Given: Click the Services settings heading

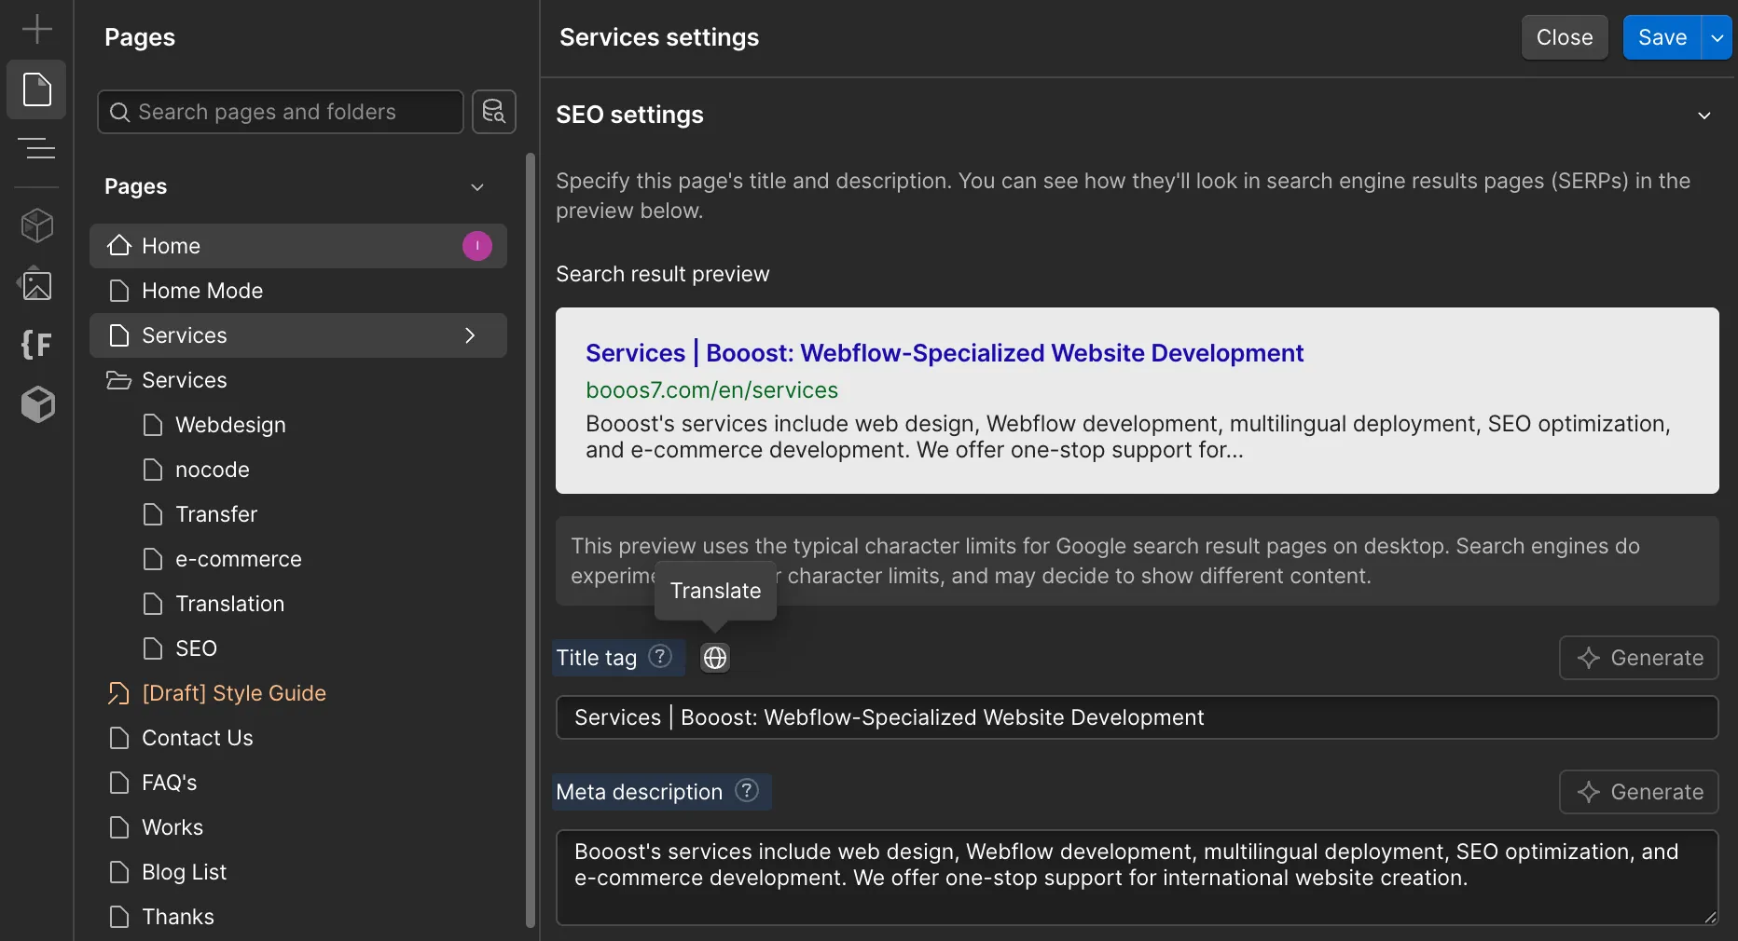Looking at the screenshot, I should pyautogui.click(x=659, y=37).
